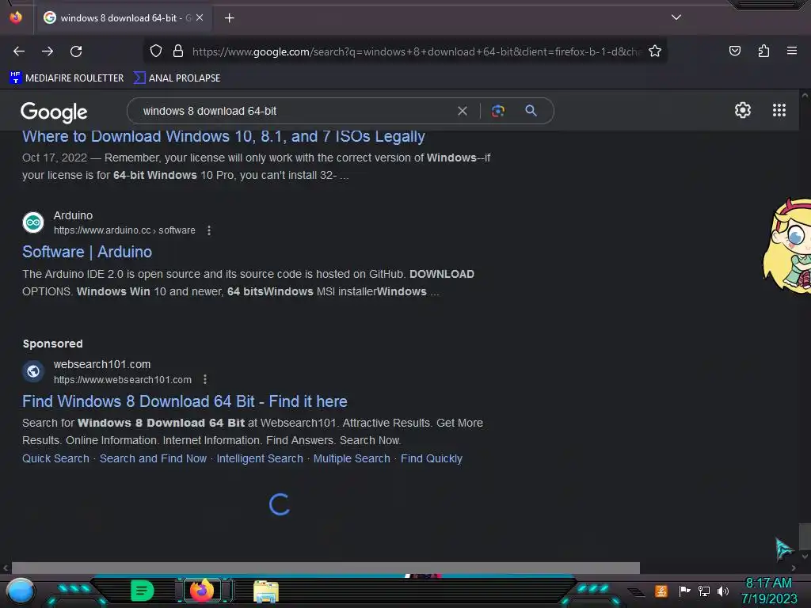Open the 'Find Quickly' sitelink

[x=432, y=458]
